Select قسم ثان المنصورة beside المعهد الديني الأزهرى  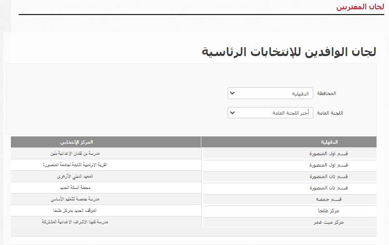290,176
